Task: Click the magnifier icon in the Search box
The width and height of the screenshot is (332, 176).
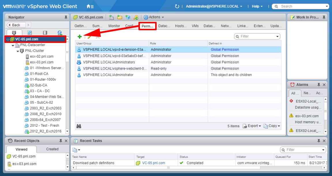Action: [276, 6]
